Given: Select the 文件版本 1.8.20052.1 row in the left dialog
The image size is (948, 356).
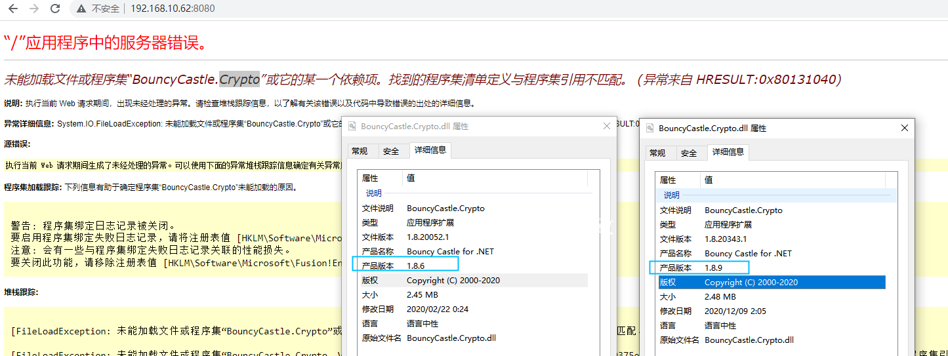Looking at the screenshot, I should [473, 237].
